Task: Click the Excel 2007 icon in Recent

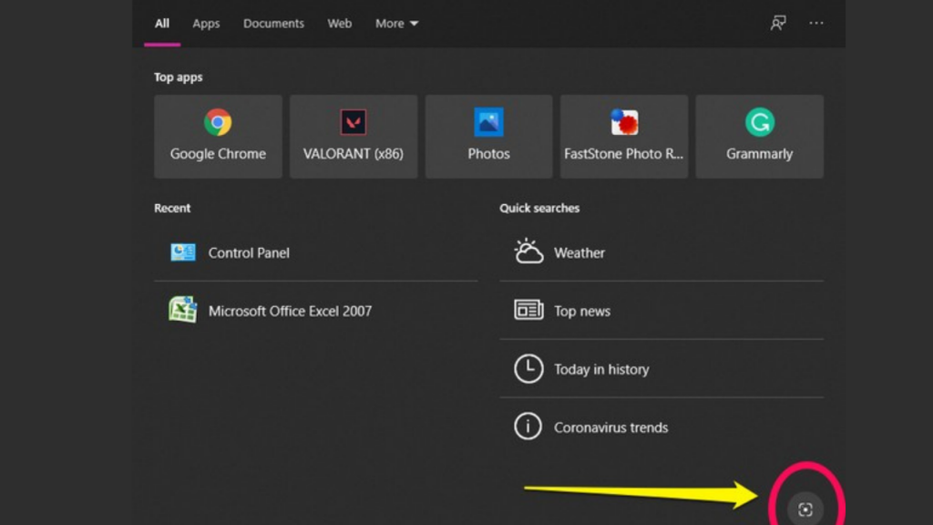Action: [x=182, y=310]
